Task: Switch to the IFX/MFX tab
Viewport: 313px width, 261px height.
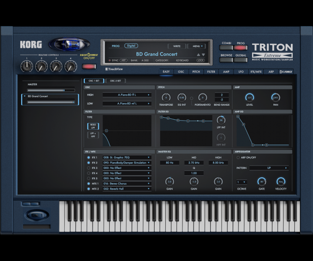Action: 256,71
